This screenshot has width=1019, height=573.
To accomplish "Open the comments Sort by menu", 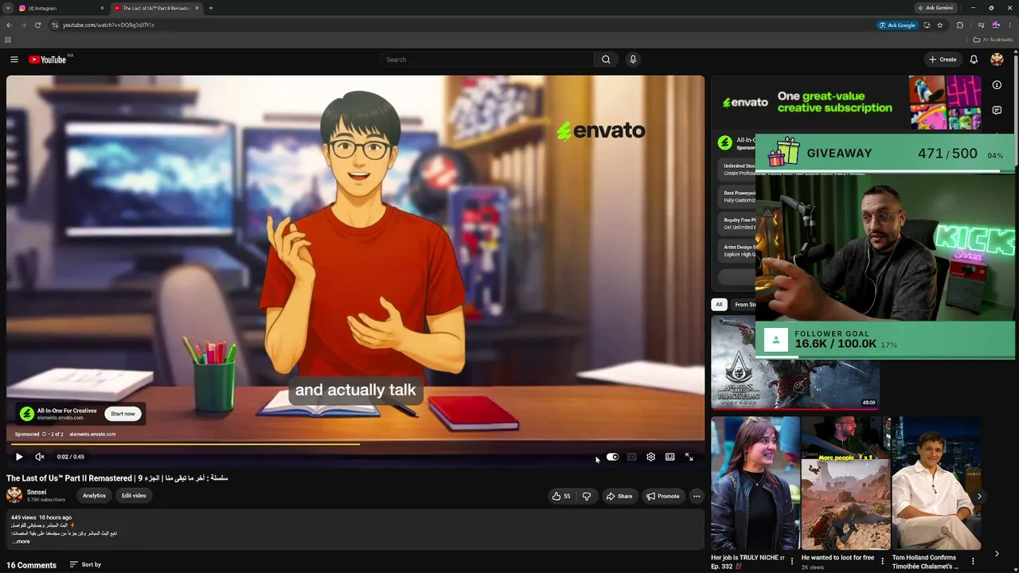I will click(x=85, y=565).
